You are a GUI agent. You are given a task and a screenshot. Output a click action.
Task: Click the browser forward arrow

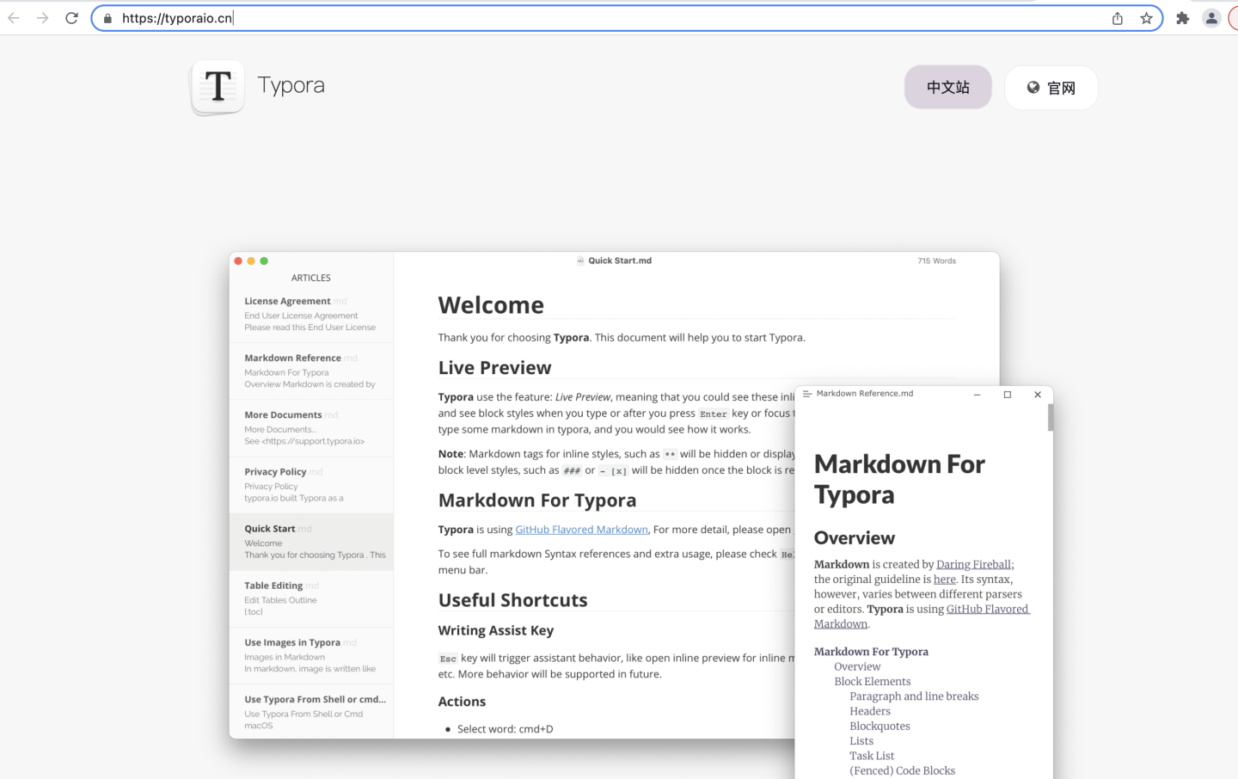(42, 18)
